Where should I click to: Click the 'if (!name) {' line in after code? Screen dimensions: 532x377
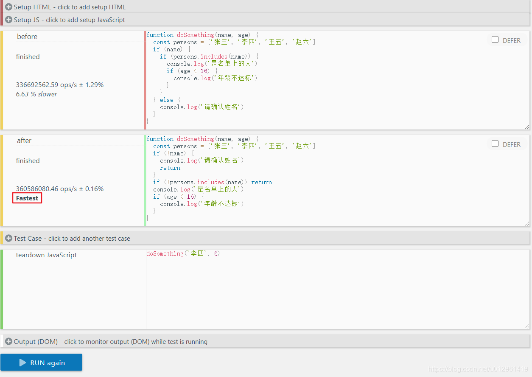point(174,153)
